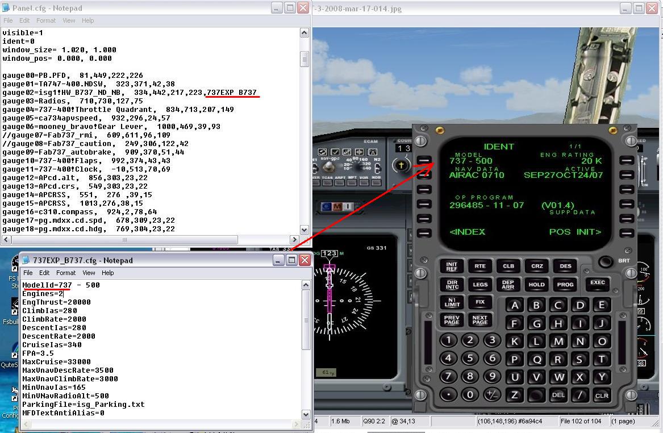The image size is (663, 433).
Task: Push the N1 LIMIT key on the FMC
Action: (x=452, y=302)
